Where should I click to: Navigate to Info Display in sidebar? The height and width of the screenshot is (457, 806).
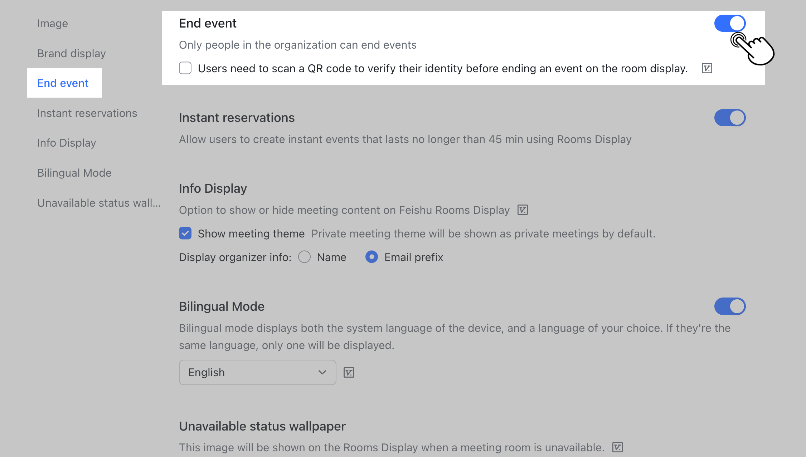click(x=67, y=143)
